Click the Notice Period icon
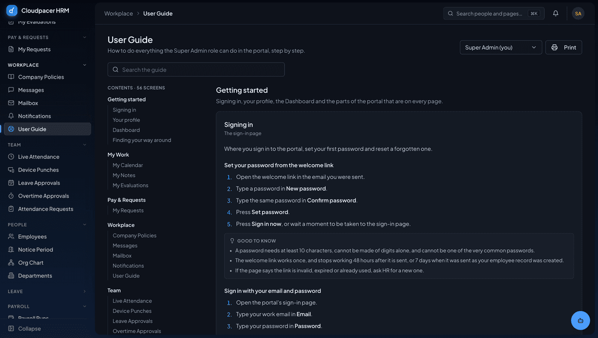Viewport: 598px width, 338px height. (x=11, y=249)
